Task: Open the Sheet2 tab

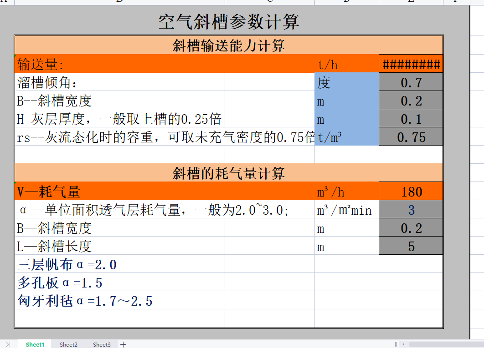Action: [68, 344]
